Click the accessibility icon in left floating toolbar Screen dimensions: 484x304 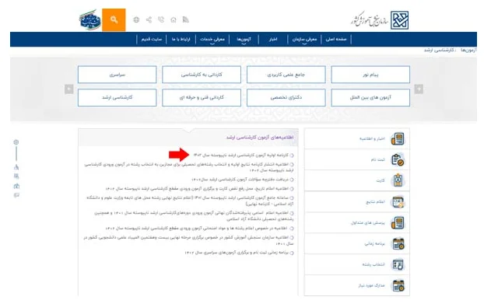(x=16, y=167)
